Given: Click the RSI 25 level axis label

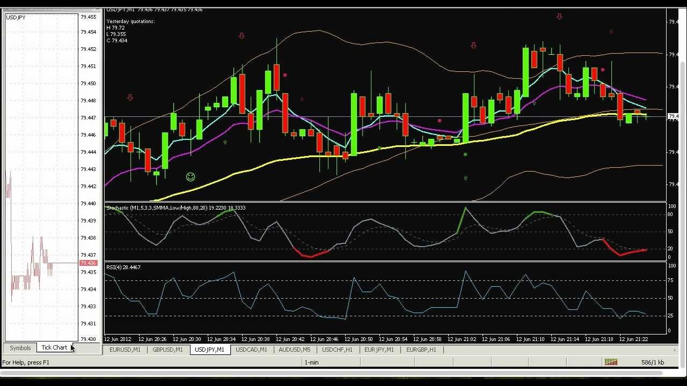Looking at the screenshot, I should [x=670, y=316].
